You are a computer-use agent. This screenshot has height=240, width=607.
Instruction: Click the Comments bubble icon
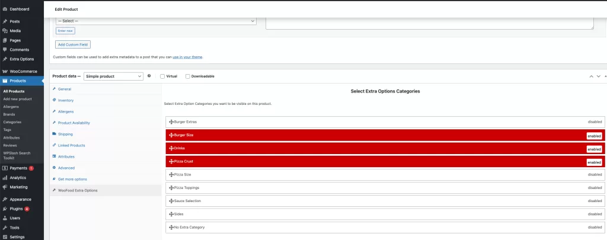click(5, 50)
